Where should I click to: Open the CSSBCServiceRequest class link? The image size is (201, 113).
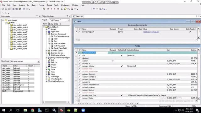[151, 32]
